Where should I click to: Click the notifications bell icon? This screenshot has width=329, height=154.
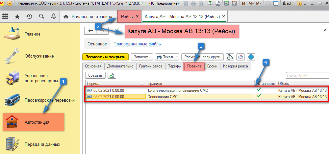[x=53, y=16]
